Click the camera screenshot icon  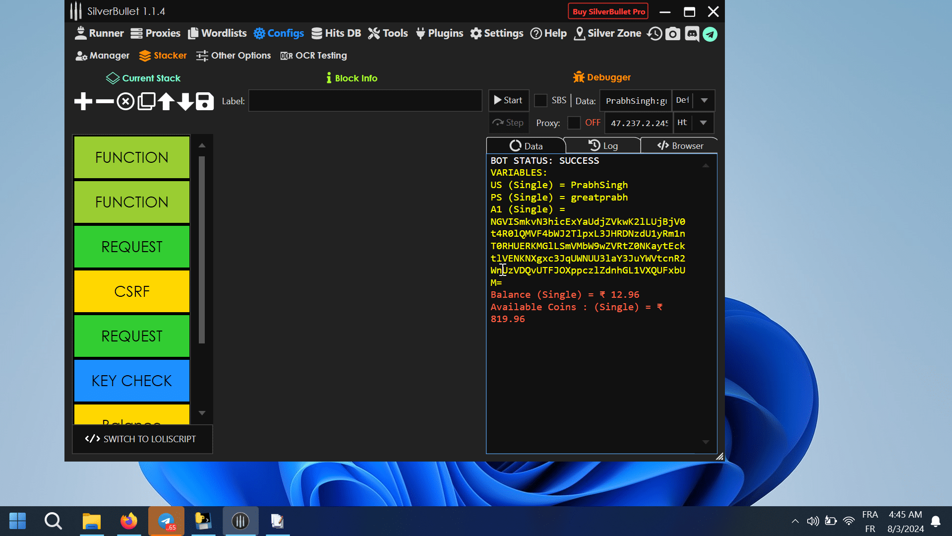tap(673, 34)
